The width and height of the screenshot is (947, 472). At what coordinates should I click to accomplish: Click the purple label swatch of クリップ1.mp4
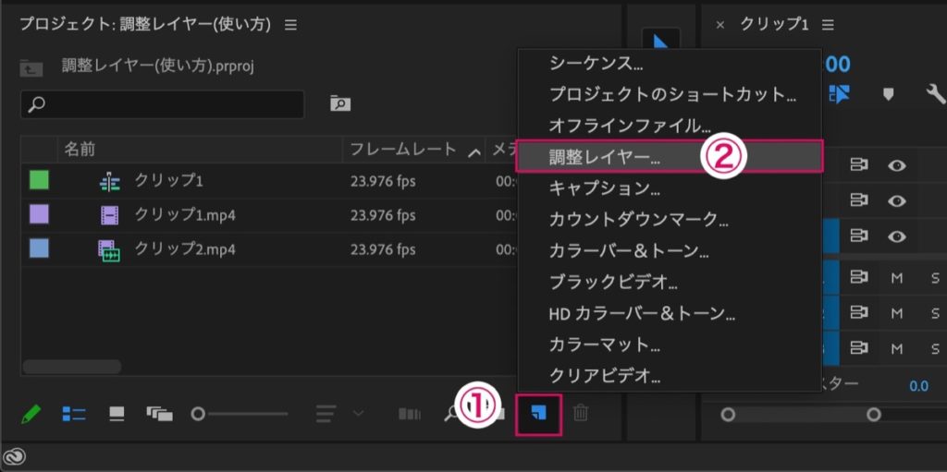click(39, 214)
